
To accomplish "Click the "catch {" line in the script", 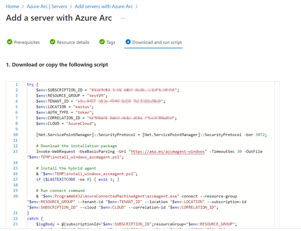I will 35,218.
